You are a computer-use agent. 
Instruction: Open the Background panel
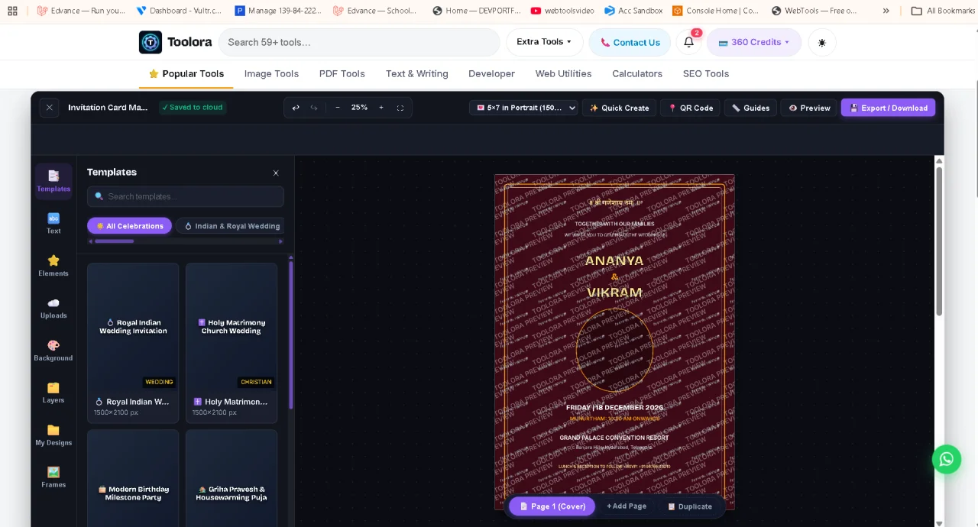coord(53,351)
